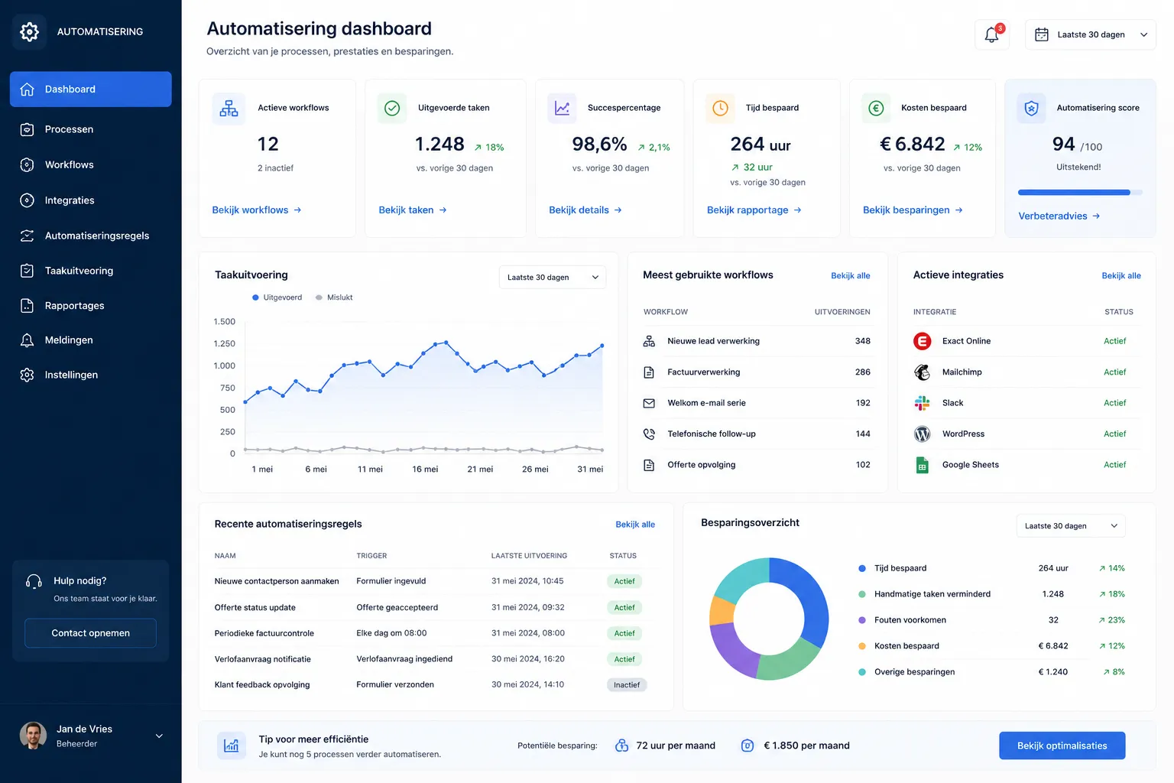Click the Telefonische follow-up phone icon
1174x783 pixels.
point(649,434)
